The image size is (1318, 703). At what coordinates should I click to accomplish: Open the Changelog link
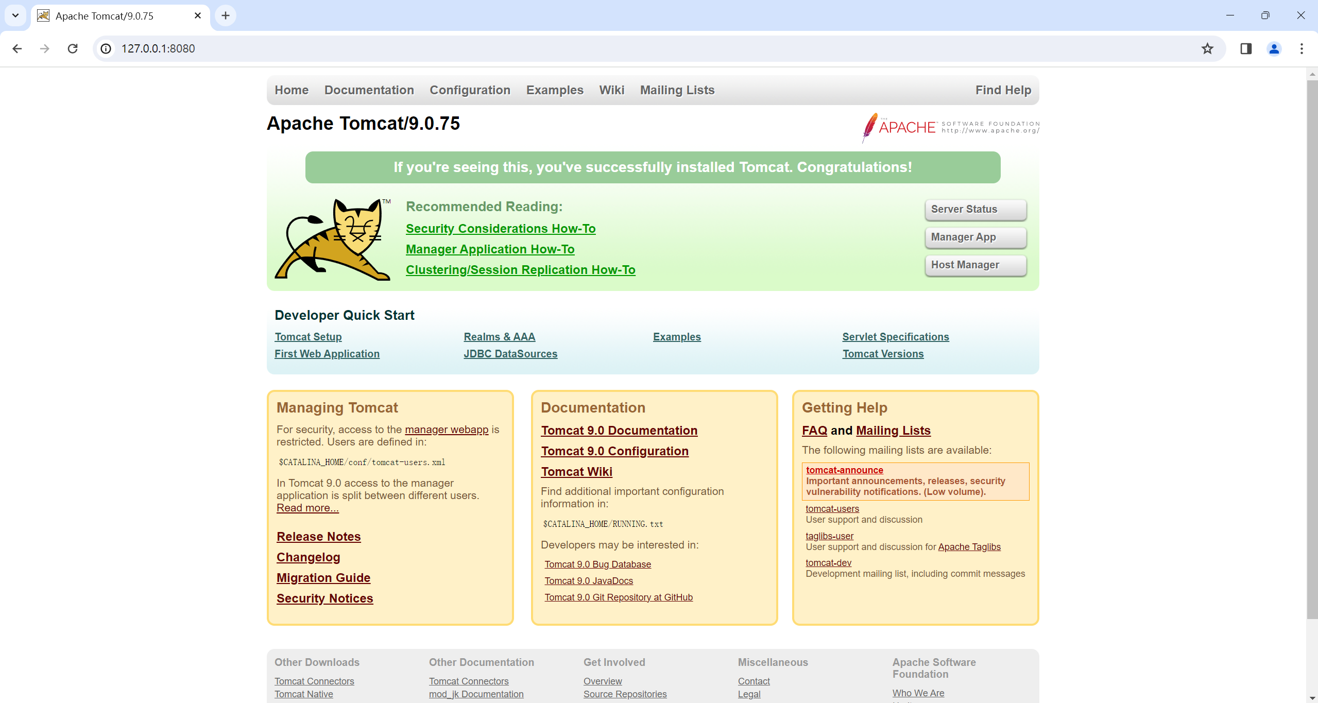coord(308,557)
